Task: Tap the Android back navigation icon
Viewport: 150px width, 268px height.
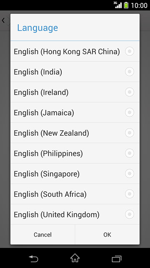Action: [x=33, y=259]
